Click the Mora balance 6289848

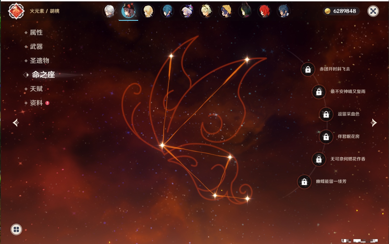345,11
